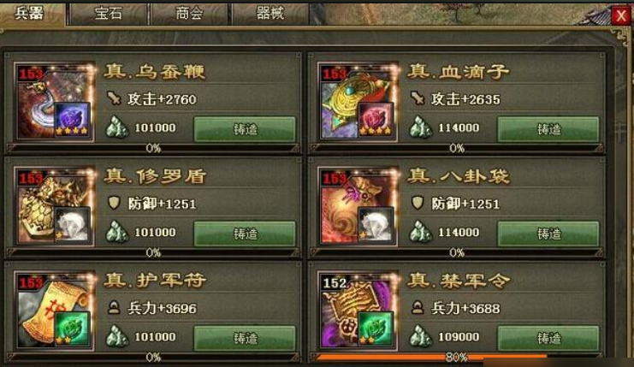Click 铸造 for 真.护军符

click(245, 338)
